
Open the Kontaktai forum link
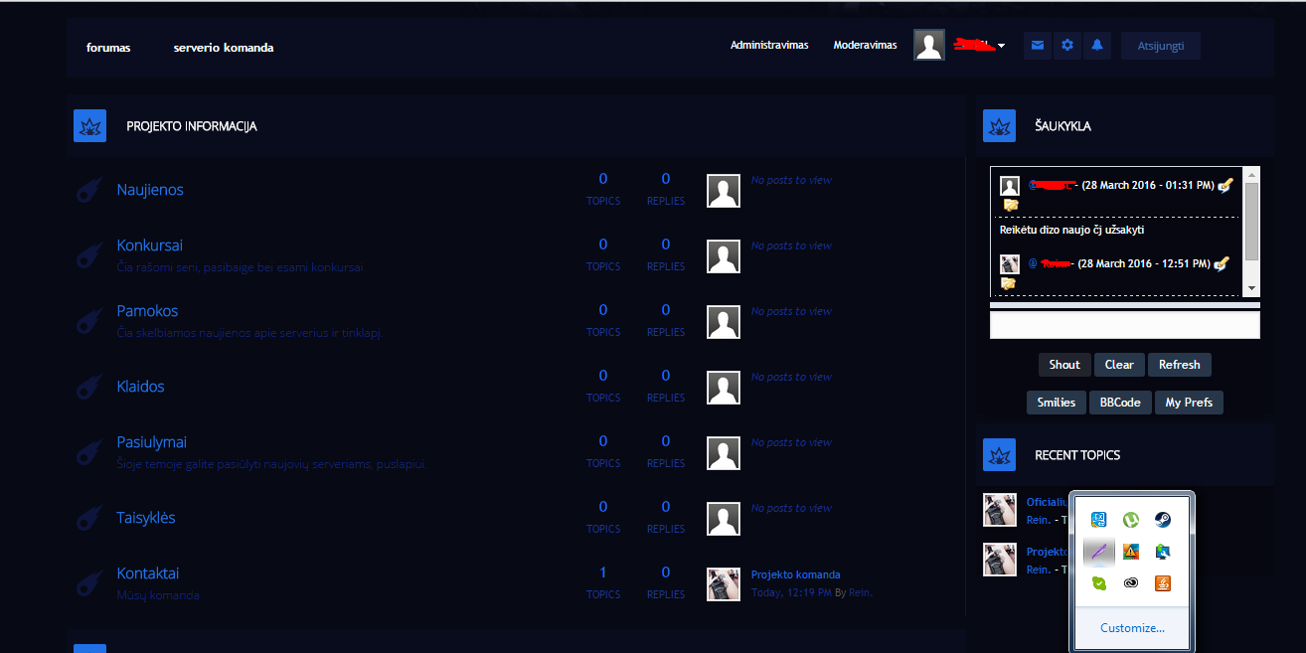click(x=148, y=573)
